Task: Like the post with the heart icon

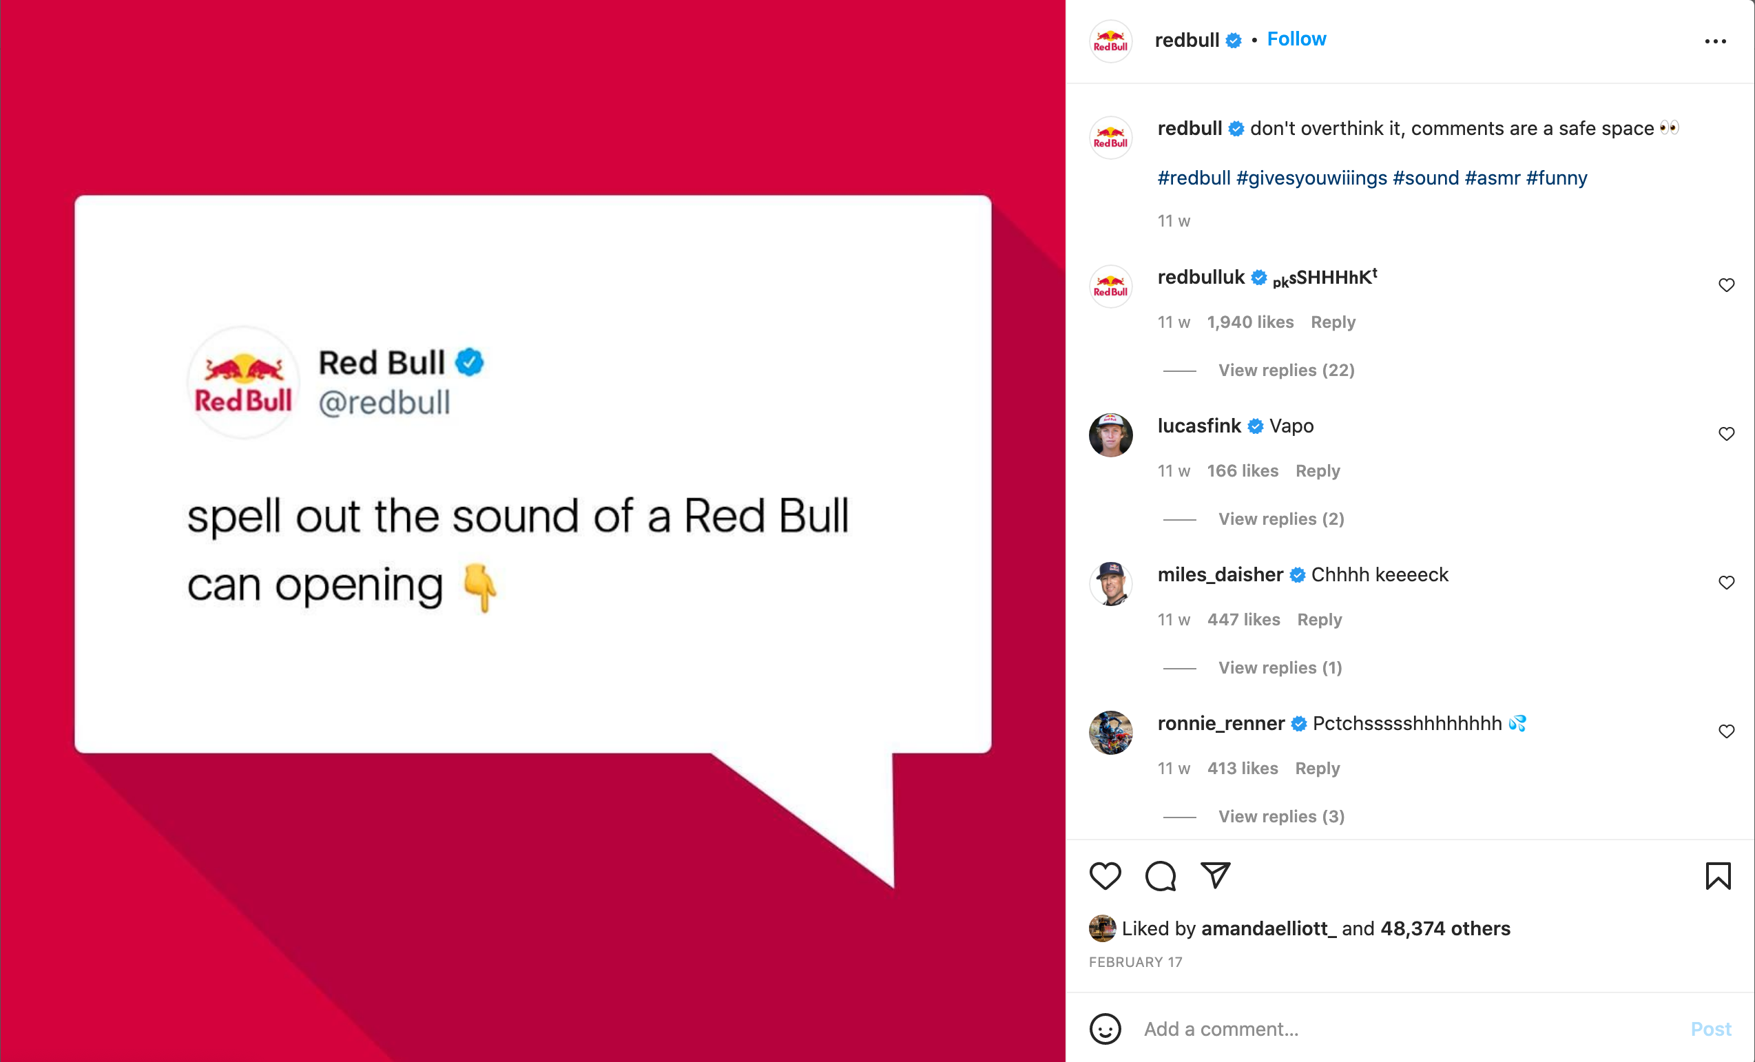Action: tap(1105, 875)
